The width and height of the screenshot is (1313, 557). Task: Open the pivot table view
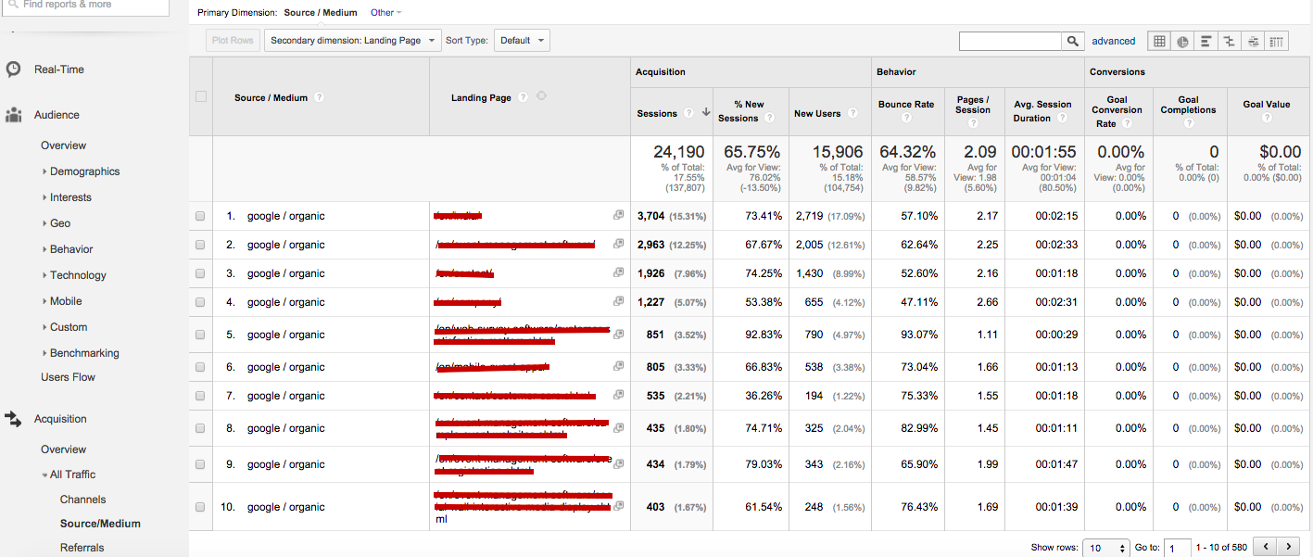[x=1276, y=41]
